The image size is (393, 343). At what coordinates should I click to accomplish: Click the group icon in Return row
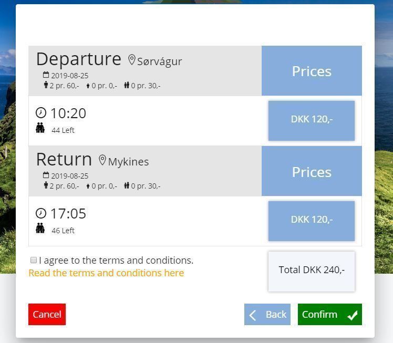(x=127, y=185)
